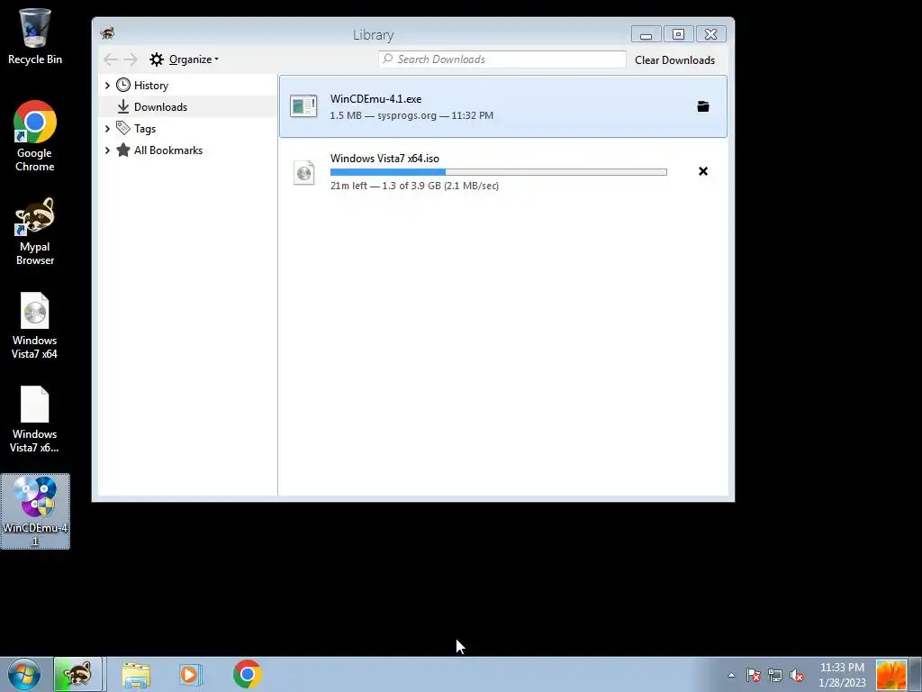
Task: Click the All Bookmarks star icon
Action: (x=122, y=150)
